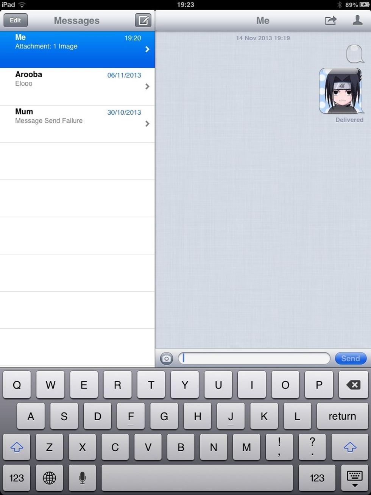Tap the space bar
Image resolution: width=371 pixels, height=495 pixels.
click(197, 478)
